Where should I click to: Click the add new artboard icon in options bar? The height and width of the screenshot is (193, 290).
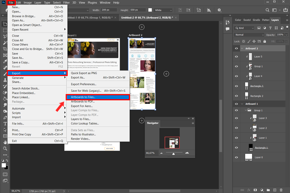pyautogui.click(x=199, y=10)
